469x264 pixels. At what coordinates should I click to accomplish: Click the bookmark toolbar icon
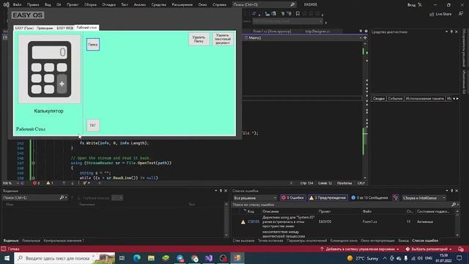298,13
